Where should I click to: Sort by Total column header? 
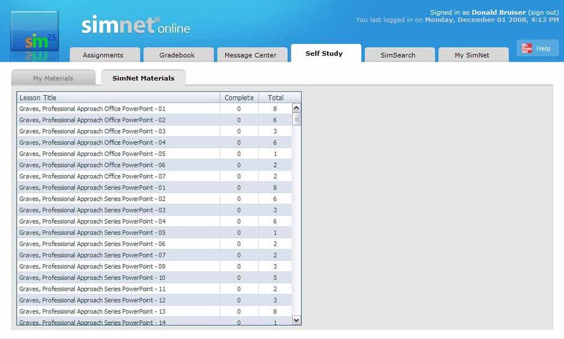(x=275, y=98)
